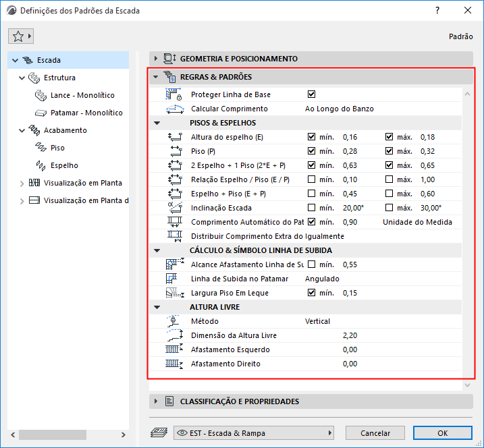
Task: Toggle Largura Piso Em Leque mín. checkbox
Action: click(x=311, y=293)
